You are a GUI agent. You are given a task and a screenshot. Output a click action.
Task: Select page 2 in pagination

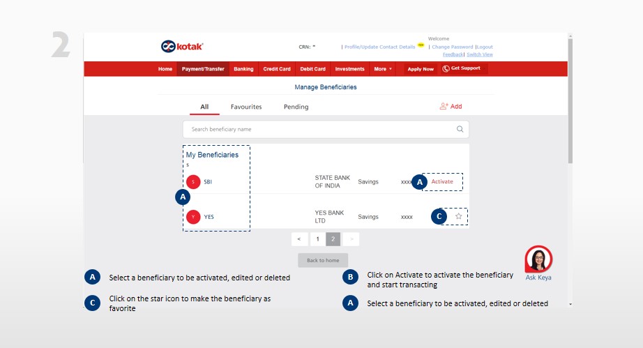(x=333, y=239)
